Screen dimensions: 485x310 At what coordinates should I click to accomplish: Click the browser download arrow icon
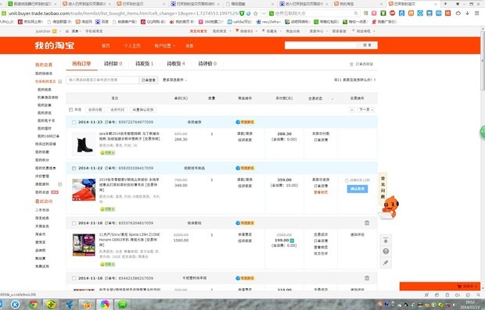[x=467, y=13]
